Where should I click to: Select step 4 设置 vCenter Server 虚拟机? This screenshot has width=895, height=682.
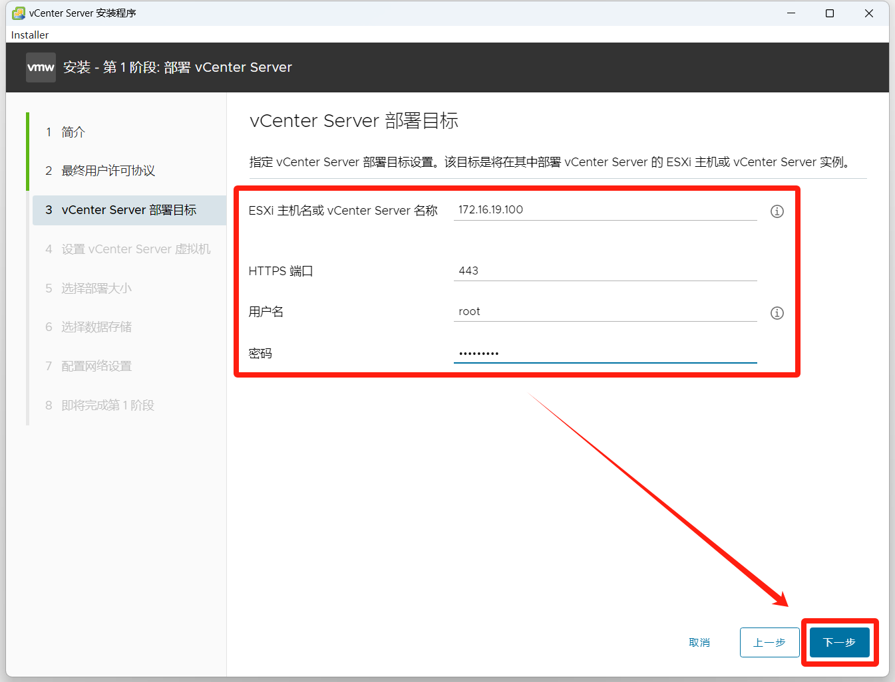136,249
